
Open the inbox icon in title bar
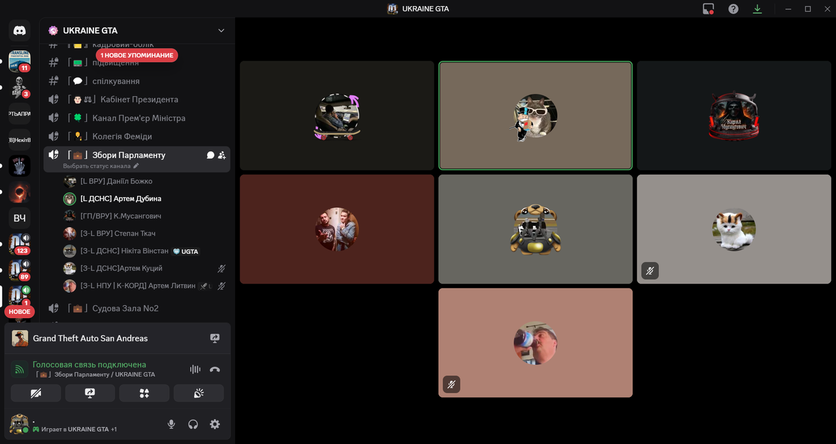coord(709,9)
